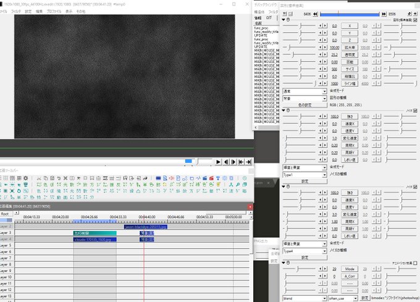The image size is (420, 302).
Task: Click the clock icon beside 図形 section expander
Action: point(288,20)
